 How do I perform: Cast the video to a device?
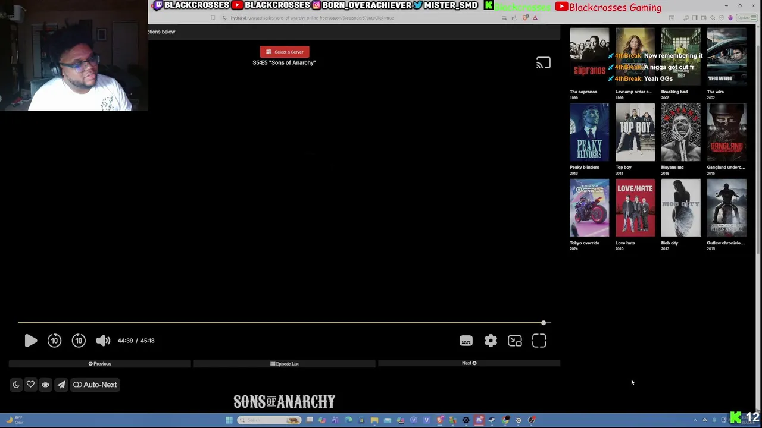543,63
